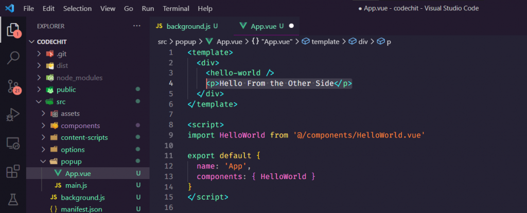Click the App.vue file breadcrumb

[x=225, y=42]
